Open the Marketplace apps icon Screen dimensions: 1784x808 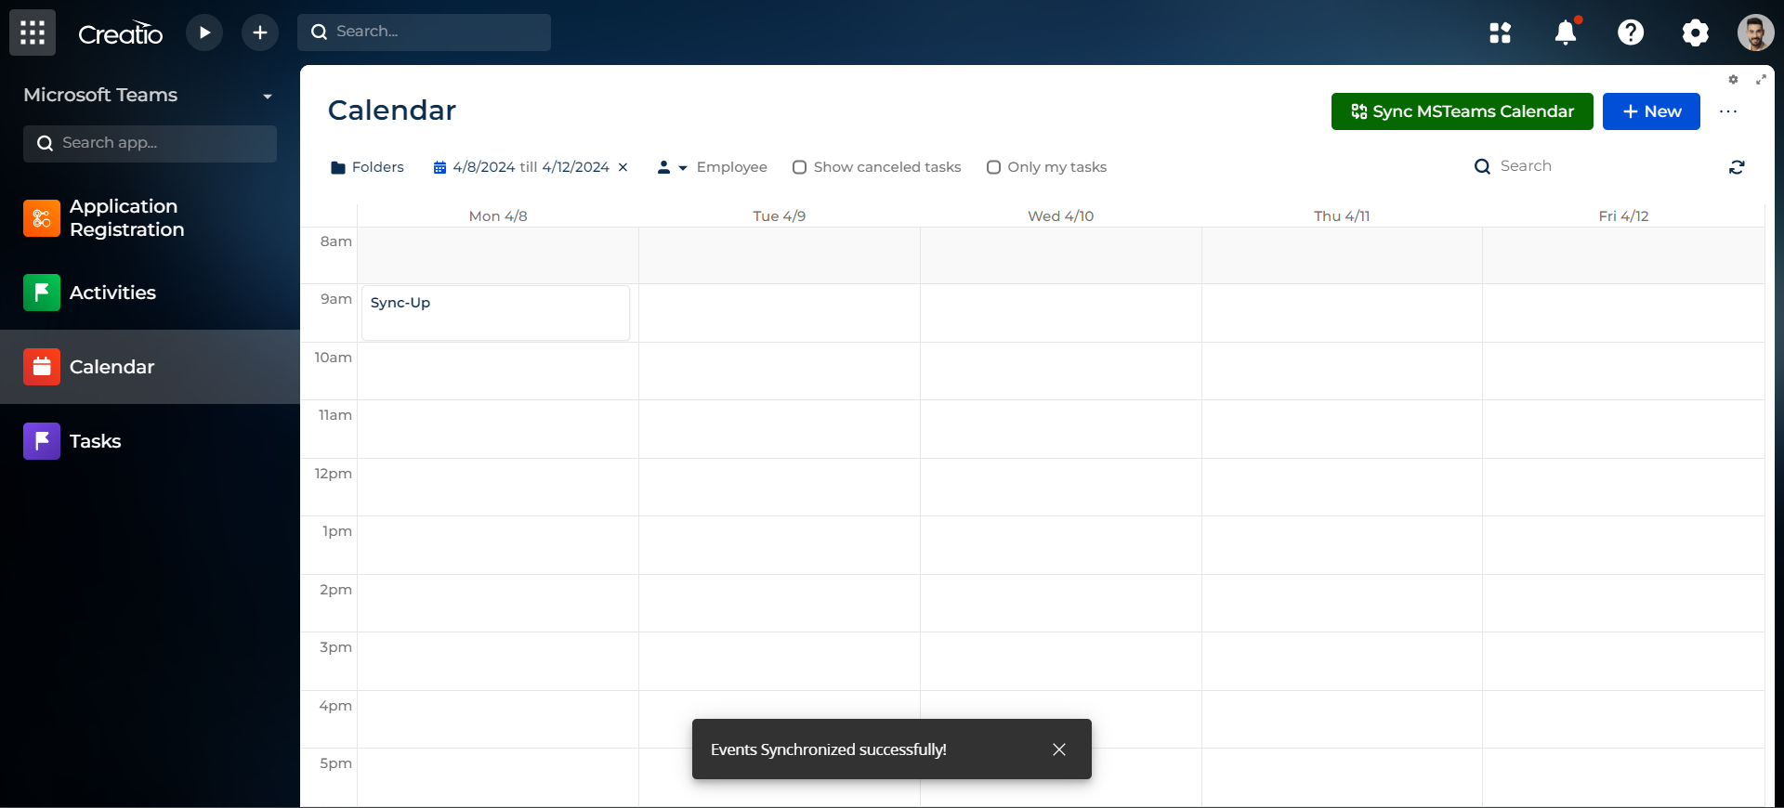[1500, 33]
